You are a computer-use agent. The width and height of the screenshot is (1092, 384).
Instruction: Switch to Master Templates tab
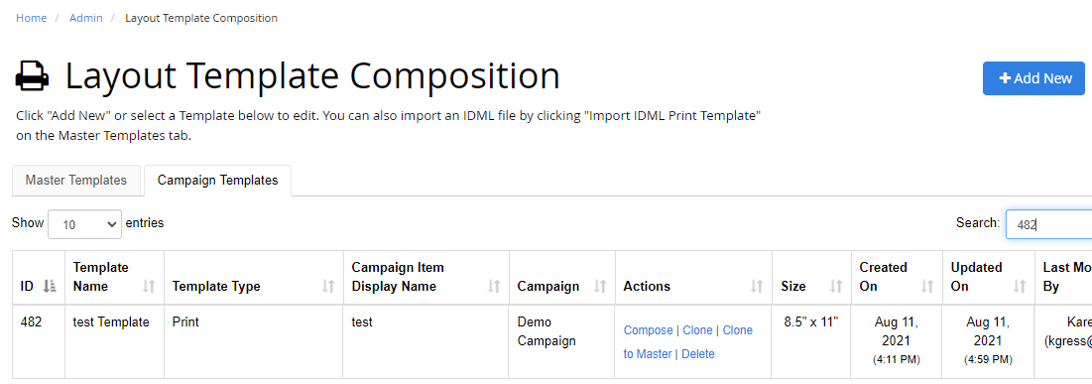76,181
